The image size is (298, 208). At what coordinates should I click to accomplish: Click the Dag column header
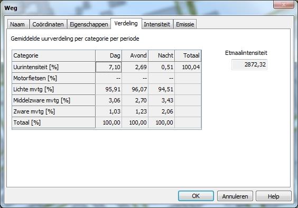point(108,55)
